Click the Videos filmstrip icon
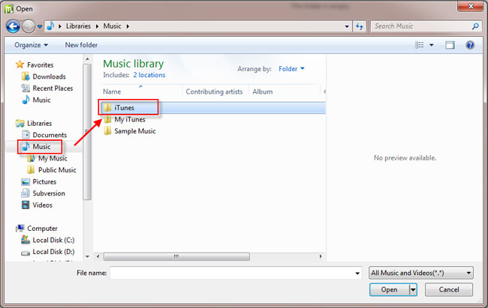 tap(26, 205)
